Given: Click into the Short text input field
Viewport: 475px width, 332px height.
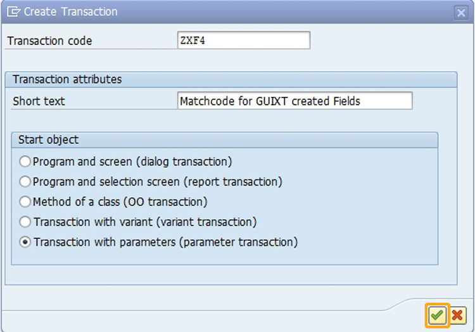Looking at the screenshot, I should 294,101.
